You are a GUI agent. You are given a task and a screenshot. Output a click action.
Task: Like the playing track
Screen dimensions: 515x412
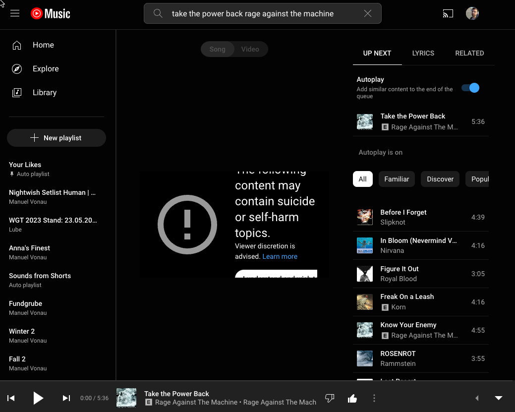pyautogui.click(x=352, y=398)
